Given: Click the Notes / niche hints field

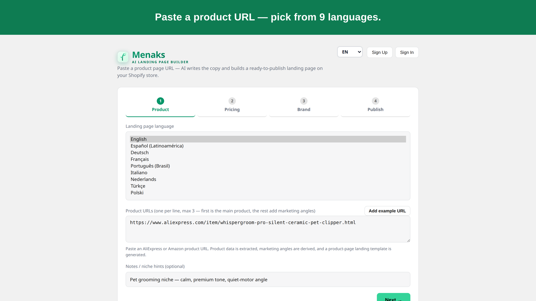Looking at the screenshot, I should coord(268,279).
